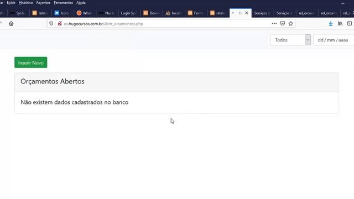The width and height of the screenshot is (354, 199).
Task: Click the dd/mm/aaaa date field
Action: click(x=334, y=40)
